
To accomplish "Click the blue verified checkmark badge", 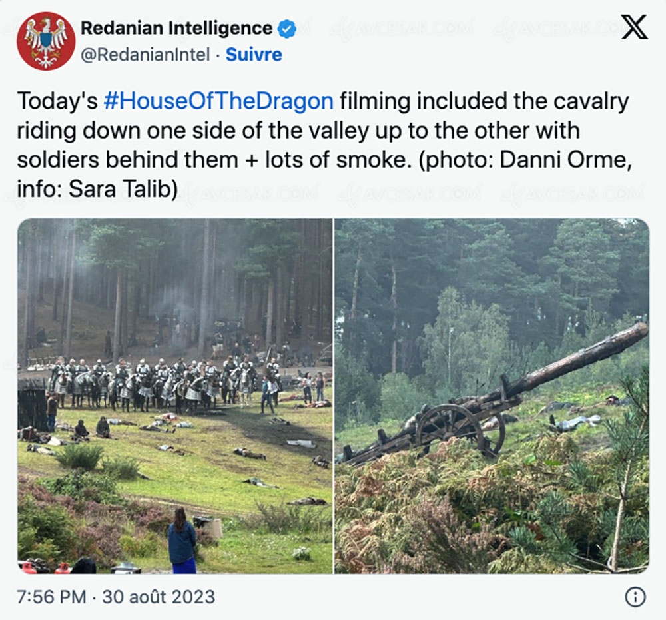I will pyautogui.click(x=287, y=29).
